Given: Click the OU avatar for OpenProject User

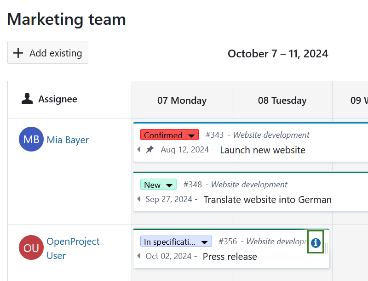Looking at the screenshot, I should (31, 248).
